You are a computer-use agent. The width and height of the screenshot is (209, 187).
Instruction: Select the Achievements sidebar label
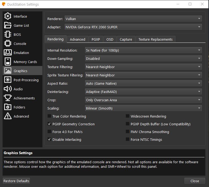pos(24,98)
